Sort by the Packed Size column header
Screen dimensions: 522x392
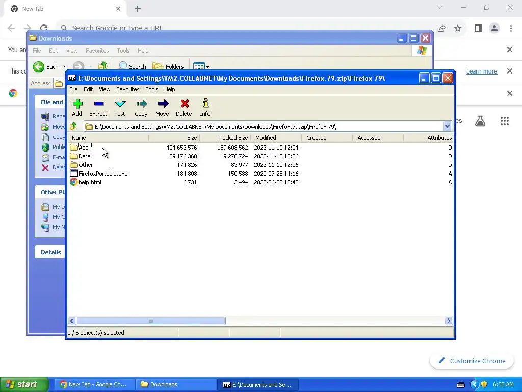[x=225, y=138]
